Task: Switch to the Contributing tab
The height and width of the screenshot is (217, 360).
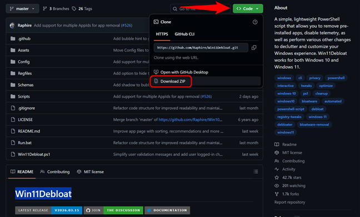Action: [55, 171]
